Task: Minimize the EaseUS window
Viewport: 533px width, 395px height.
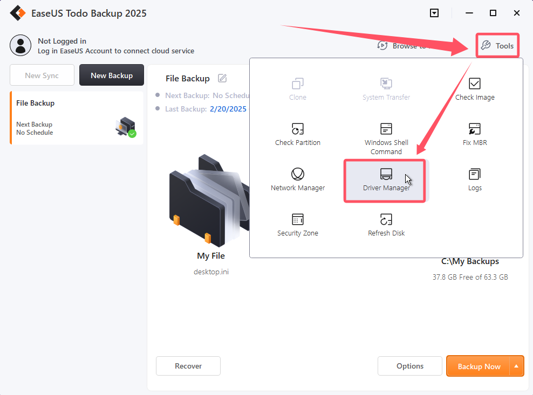Action: (x=469, y=13)
